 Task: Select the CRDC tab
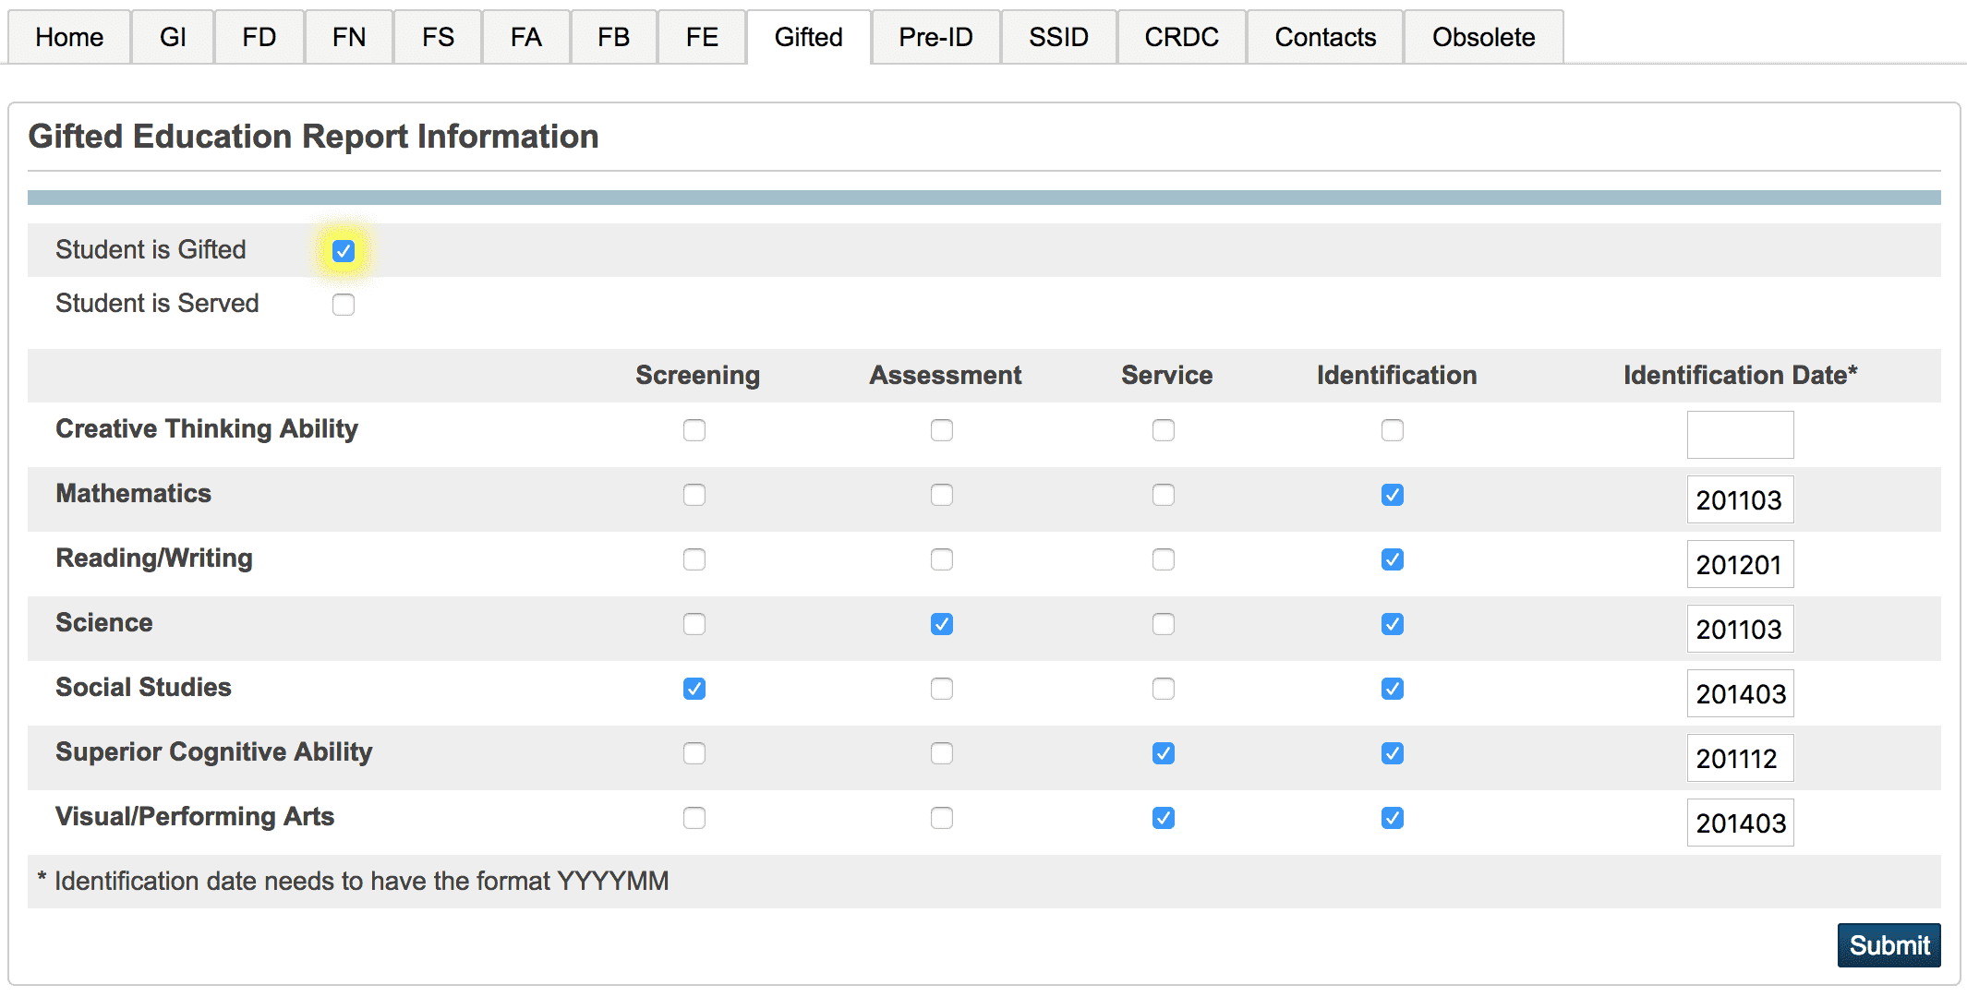coord(1181,37)
